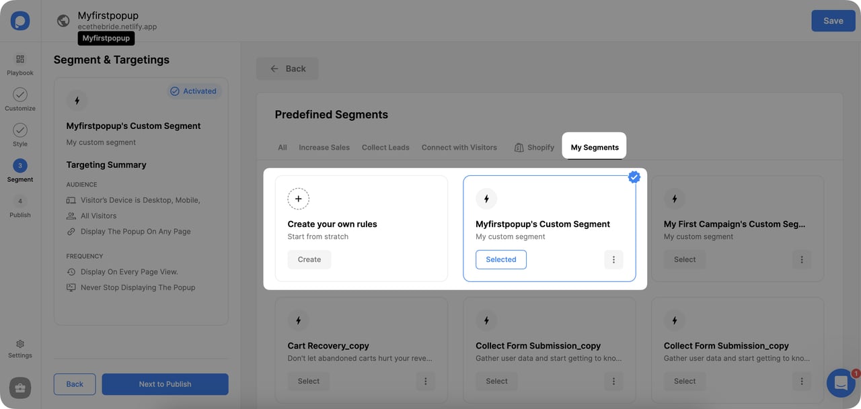Click lightning icon on Cart Recovery_copy card
861x409 pixels.
[x=299, y=320]
